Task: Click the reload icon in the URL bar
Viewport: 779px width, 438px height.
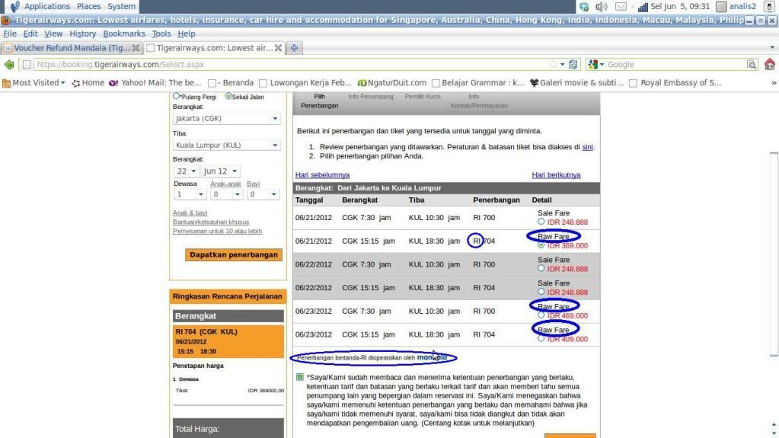Action: tap(573, 64)
